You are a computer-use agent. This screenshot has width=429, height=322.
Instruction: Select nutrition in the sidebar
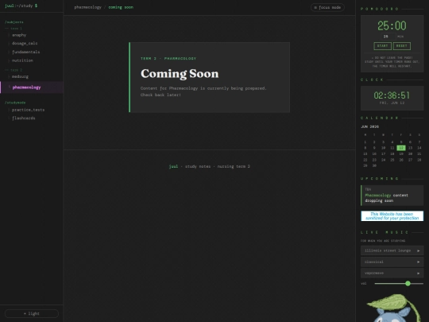[22, 60]
